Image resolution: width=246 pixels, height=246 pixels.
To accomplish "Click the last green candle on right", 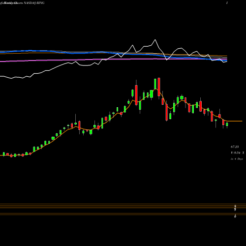I will (227, 124).
